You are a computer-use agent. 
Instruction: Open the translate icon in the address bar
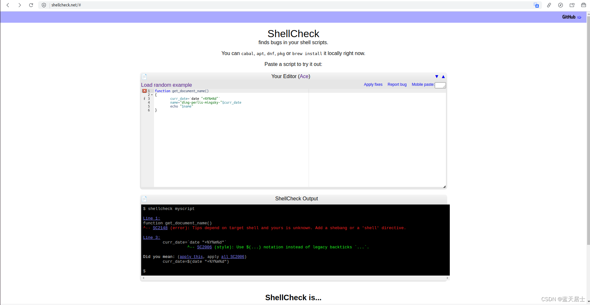tap(537, 5)
